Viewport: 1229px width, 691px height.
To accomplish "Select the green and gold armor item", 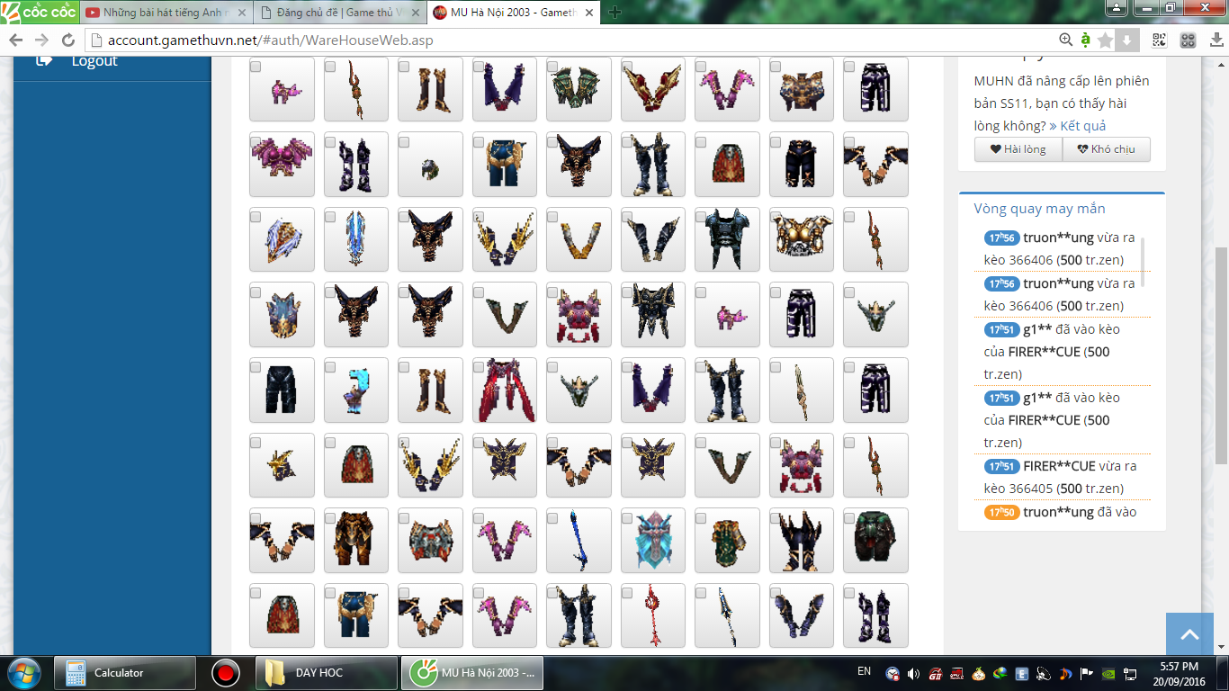I will (727, 540).
